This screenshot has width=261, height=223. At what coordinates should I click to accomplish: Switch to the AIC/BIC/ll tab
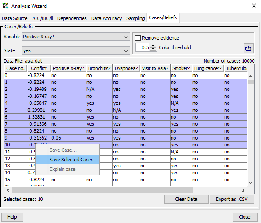43,18
